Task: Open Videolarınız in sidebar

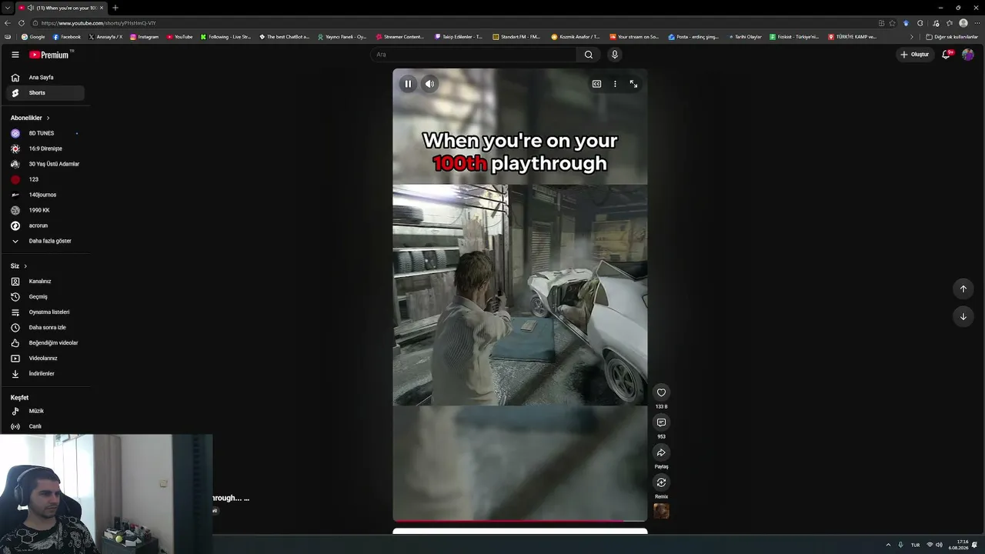Action: coord(45,359)
